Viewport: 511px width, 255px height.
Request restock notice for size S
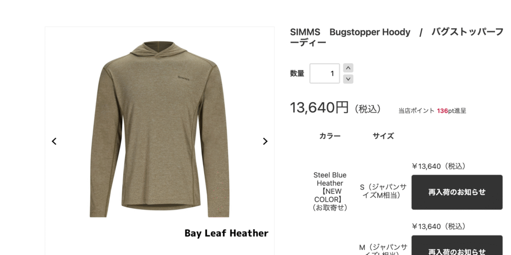click(x=457, y=192)
